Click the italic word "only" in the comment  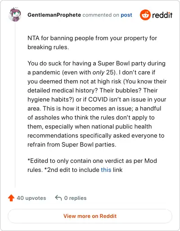pos(99,73)
